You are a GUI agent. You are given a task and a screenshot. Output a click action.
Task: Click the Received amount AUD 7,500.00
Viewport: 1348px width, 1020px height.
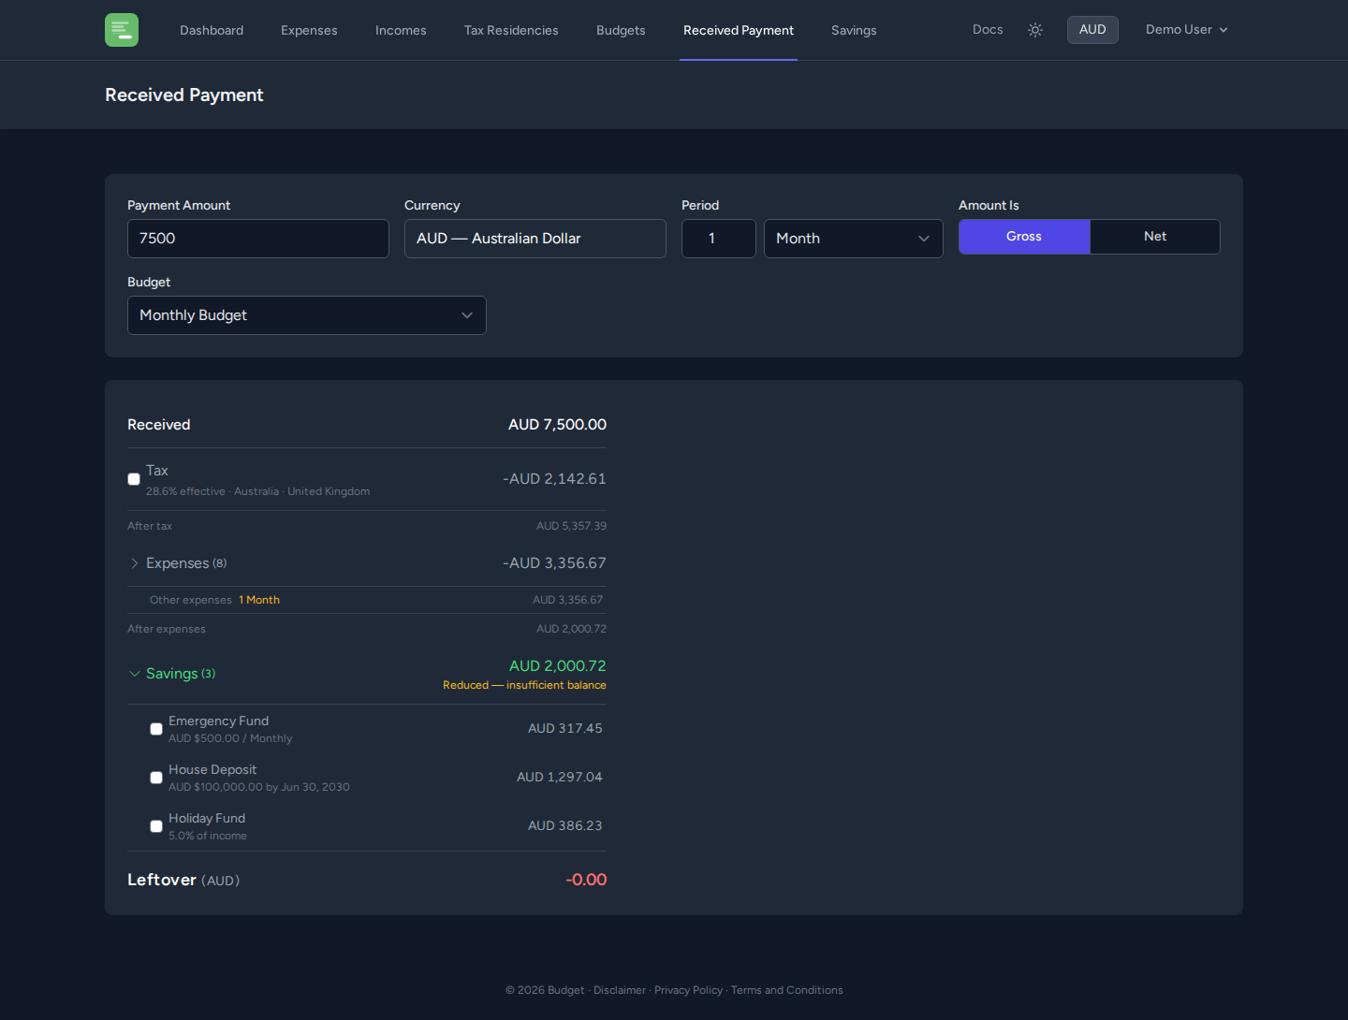pos(557,425)
